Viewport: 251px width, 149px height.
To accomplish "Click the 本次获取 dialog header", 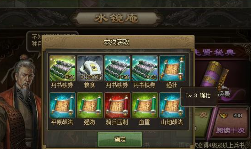I will click(116, 42).
